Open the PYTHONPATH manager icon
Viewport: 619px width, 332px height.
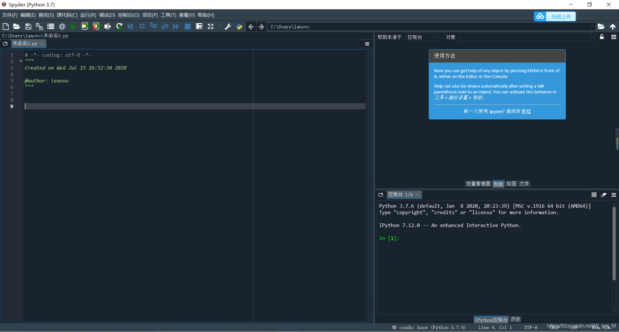pos(239,27)
